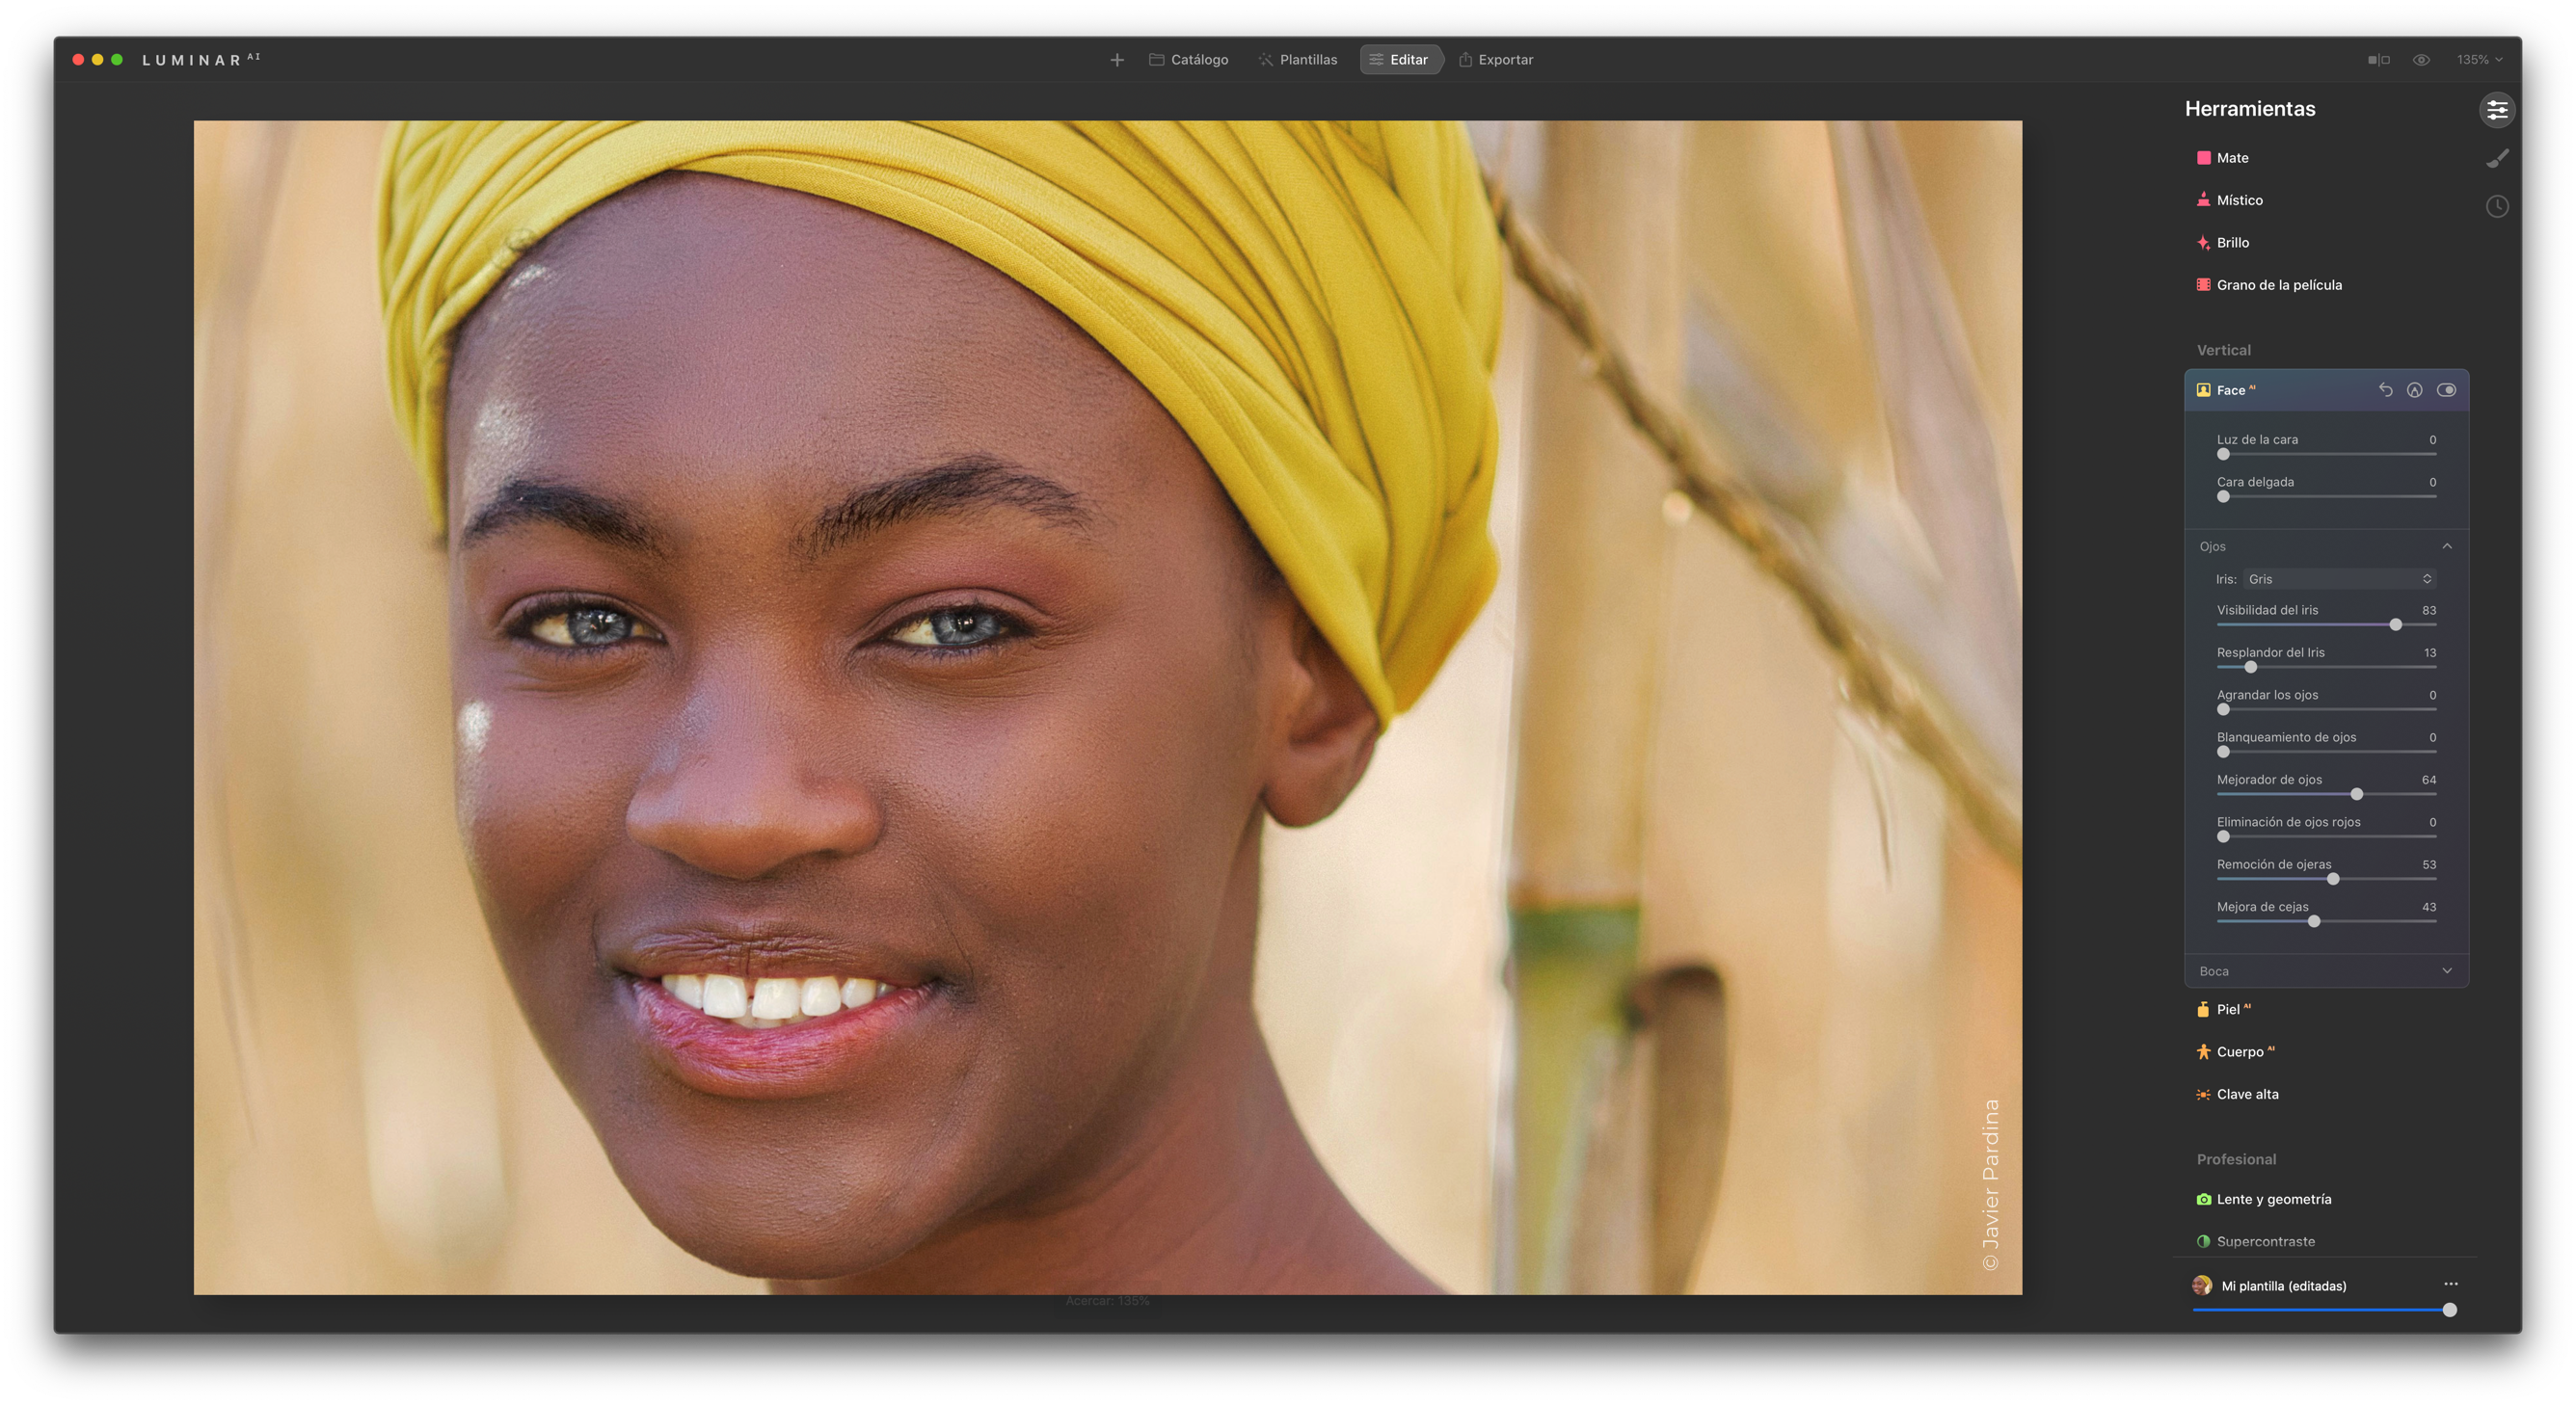Screen dimensions: 2576x1405
Task: Click the Mate pink square icon
Action: coord(2203,158)
